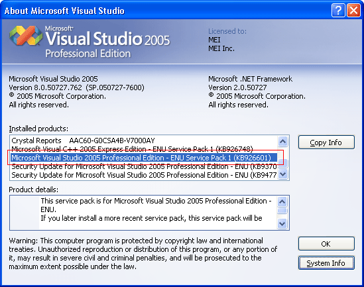Click the 'Licensed to:' label

(x=227, y=31)
